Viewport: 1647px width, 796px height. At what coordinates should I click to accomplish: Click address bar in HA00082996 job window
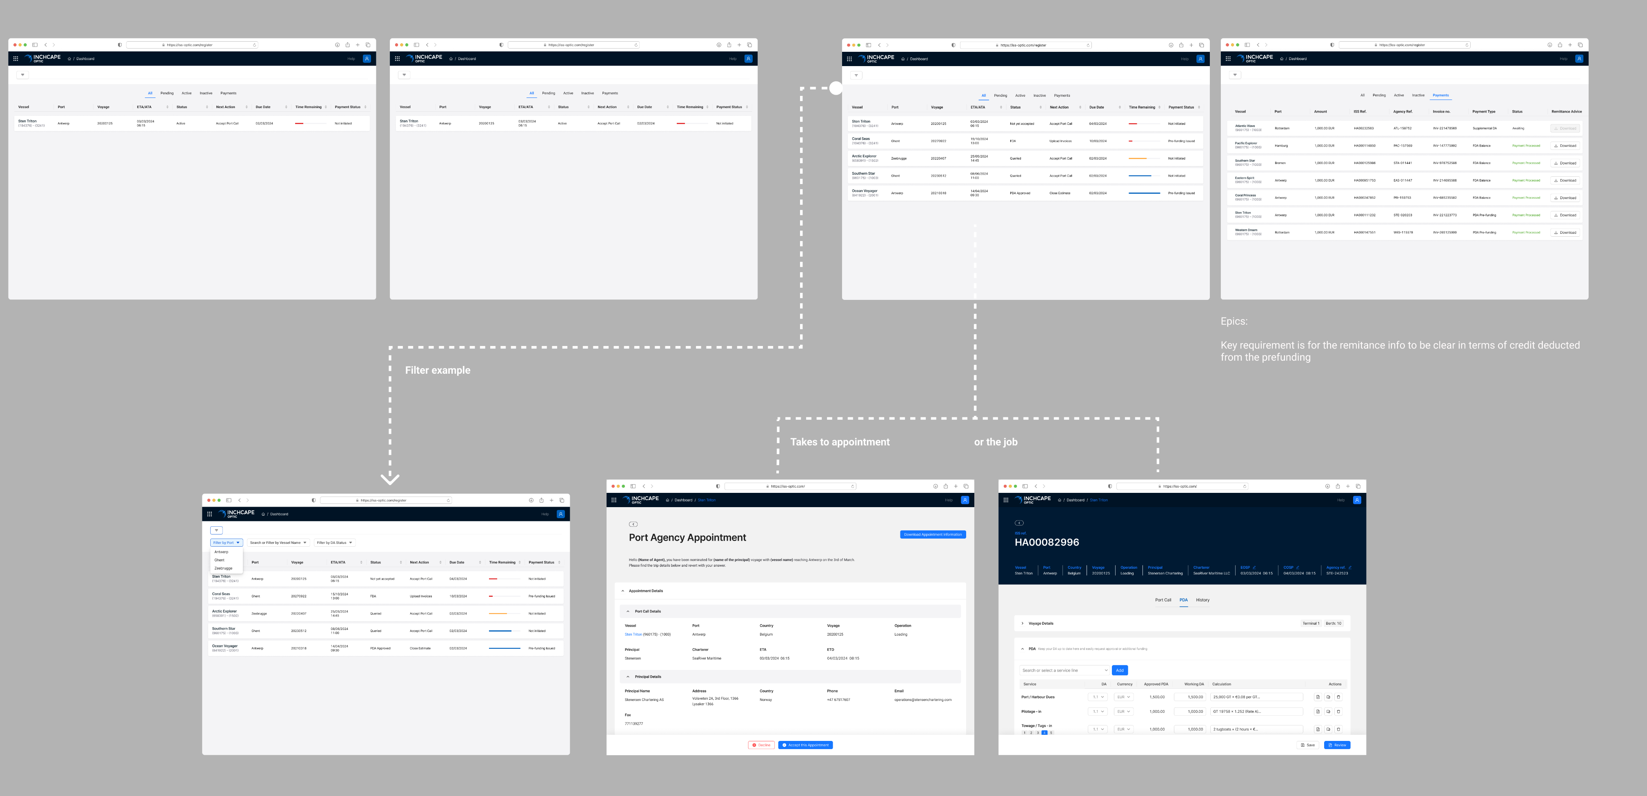(x=1182, y=486)
